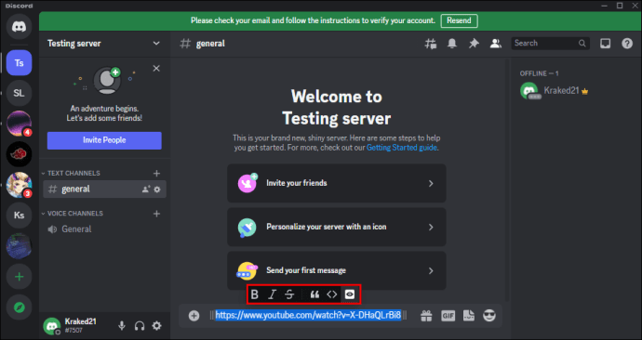
Task: Toggle spoiler with the eye icon
Action: pyautogui.click(x=350, y=294)
